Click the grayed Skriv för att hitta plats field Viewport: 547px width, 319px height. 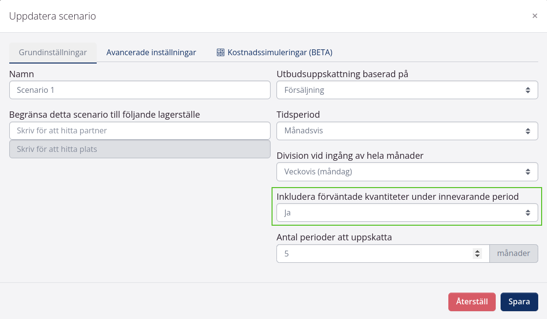(x=139, y=149)
